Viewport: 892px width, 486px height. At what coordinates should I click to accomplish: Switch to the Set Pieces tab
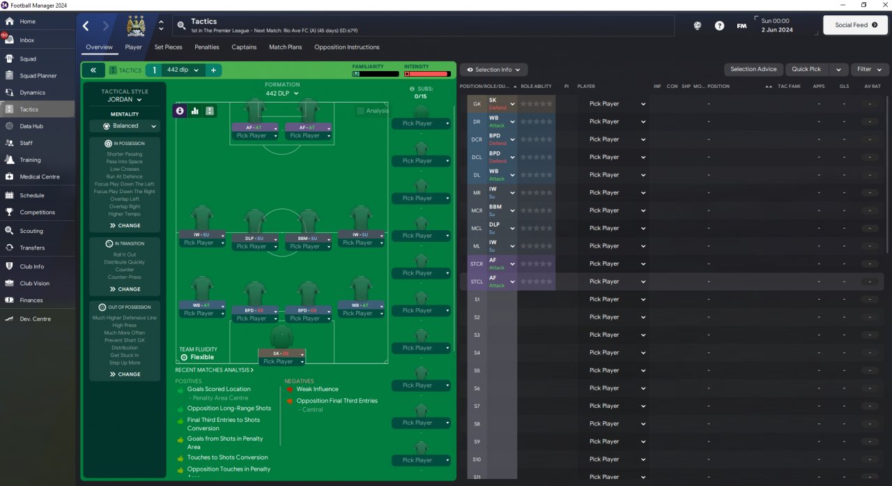(x=168, y=47)
